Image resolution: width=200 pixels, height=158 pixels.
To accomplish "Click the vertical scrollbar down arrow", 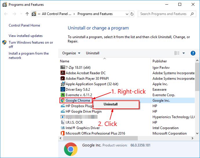I will point(197,133).
